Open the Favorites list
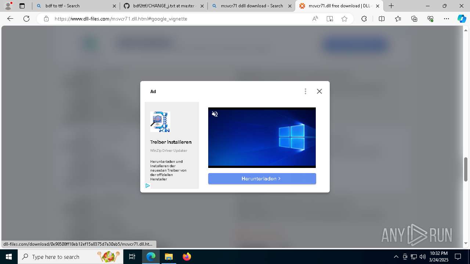The width and height of the screenshot is (470, 264). (398, 19)
